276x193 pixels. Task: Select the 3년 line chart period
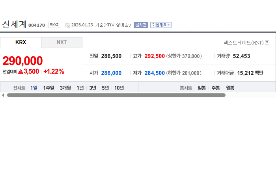point(93,88)
